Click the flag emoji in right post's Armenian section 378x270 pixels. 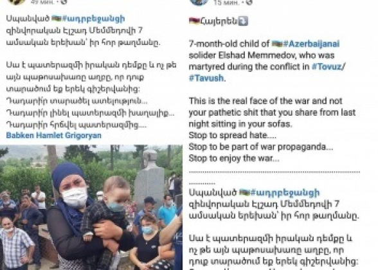point(244,192)
